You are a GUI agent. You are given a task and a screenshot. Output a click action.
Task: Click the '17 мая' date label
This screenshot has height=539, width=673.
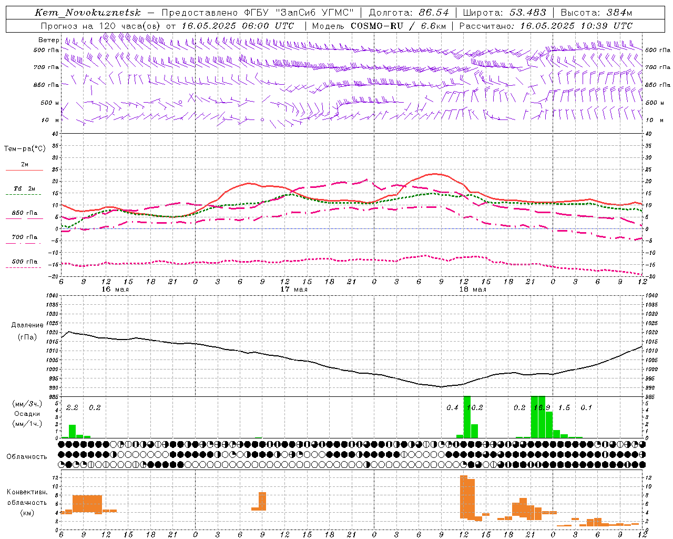pyautogui.click(x=294, y=290)
